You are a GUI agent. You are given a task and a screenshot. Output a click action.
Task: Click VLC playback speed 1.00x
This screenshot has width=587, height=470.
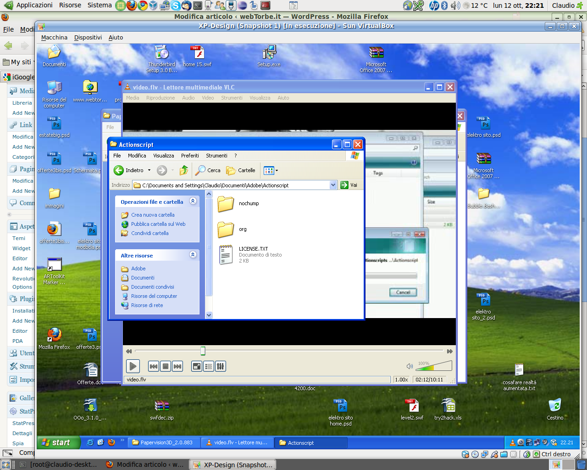402,380
